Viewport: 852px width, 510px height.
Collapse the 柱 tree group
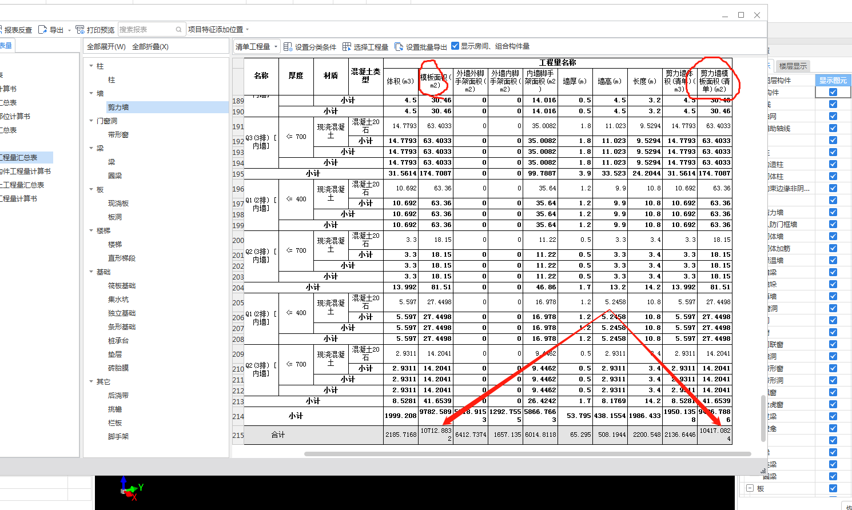point(91,66)
